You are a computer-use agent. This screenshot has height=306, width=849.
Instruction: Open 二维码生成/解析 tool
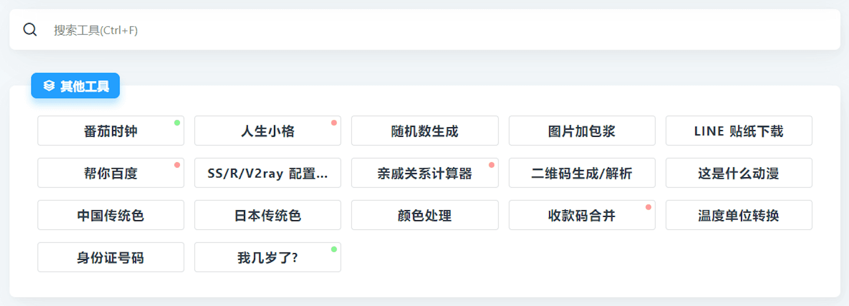[582, 173]
